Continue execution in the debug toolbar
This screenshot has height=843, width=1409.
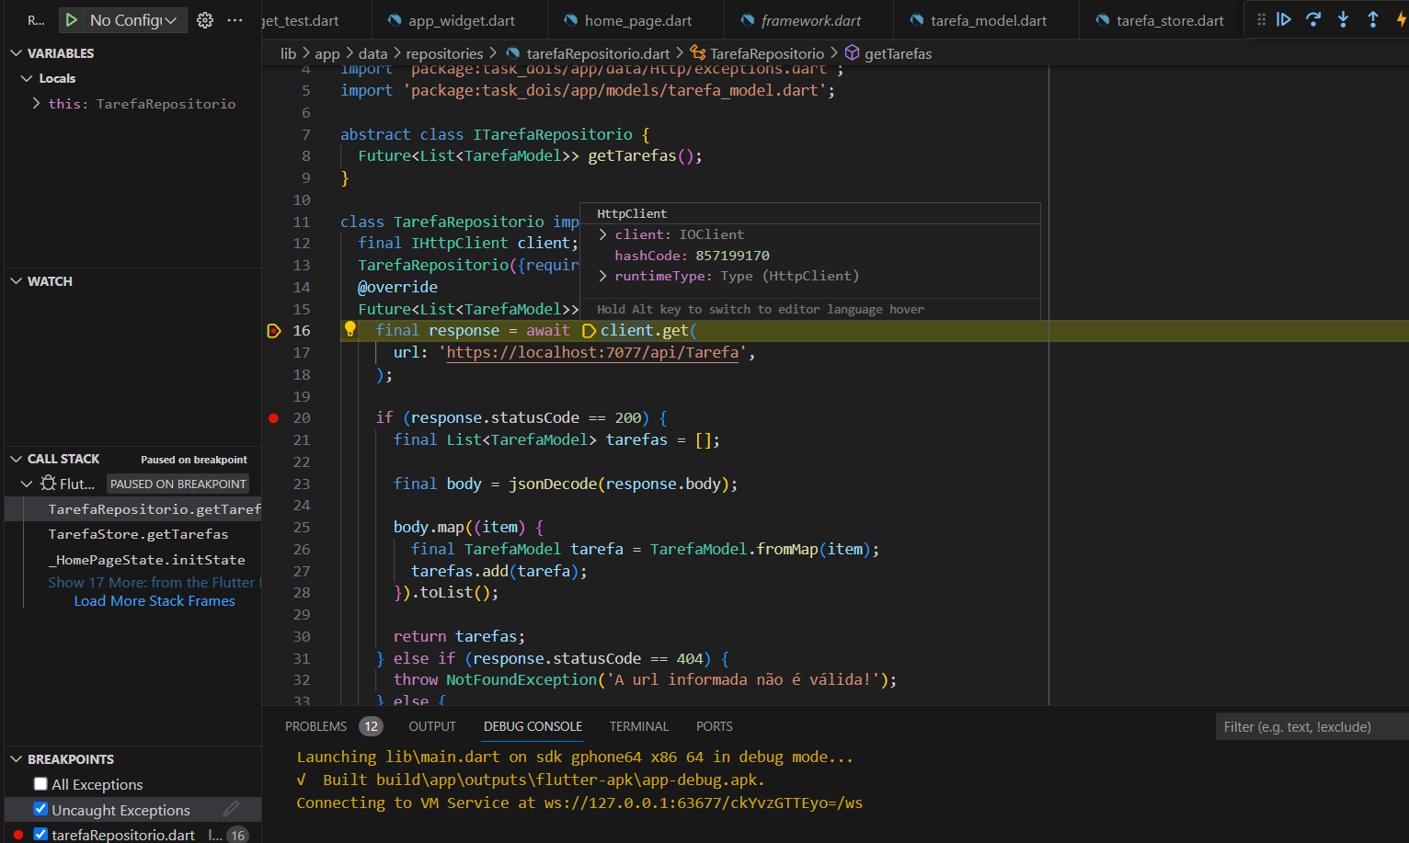1284,19
